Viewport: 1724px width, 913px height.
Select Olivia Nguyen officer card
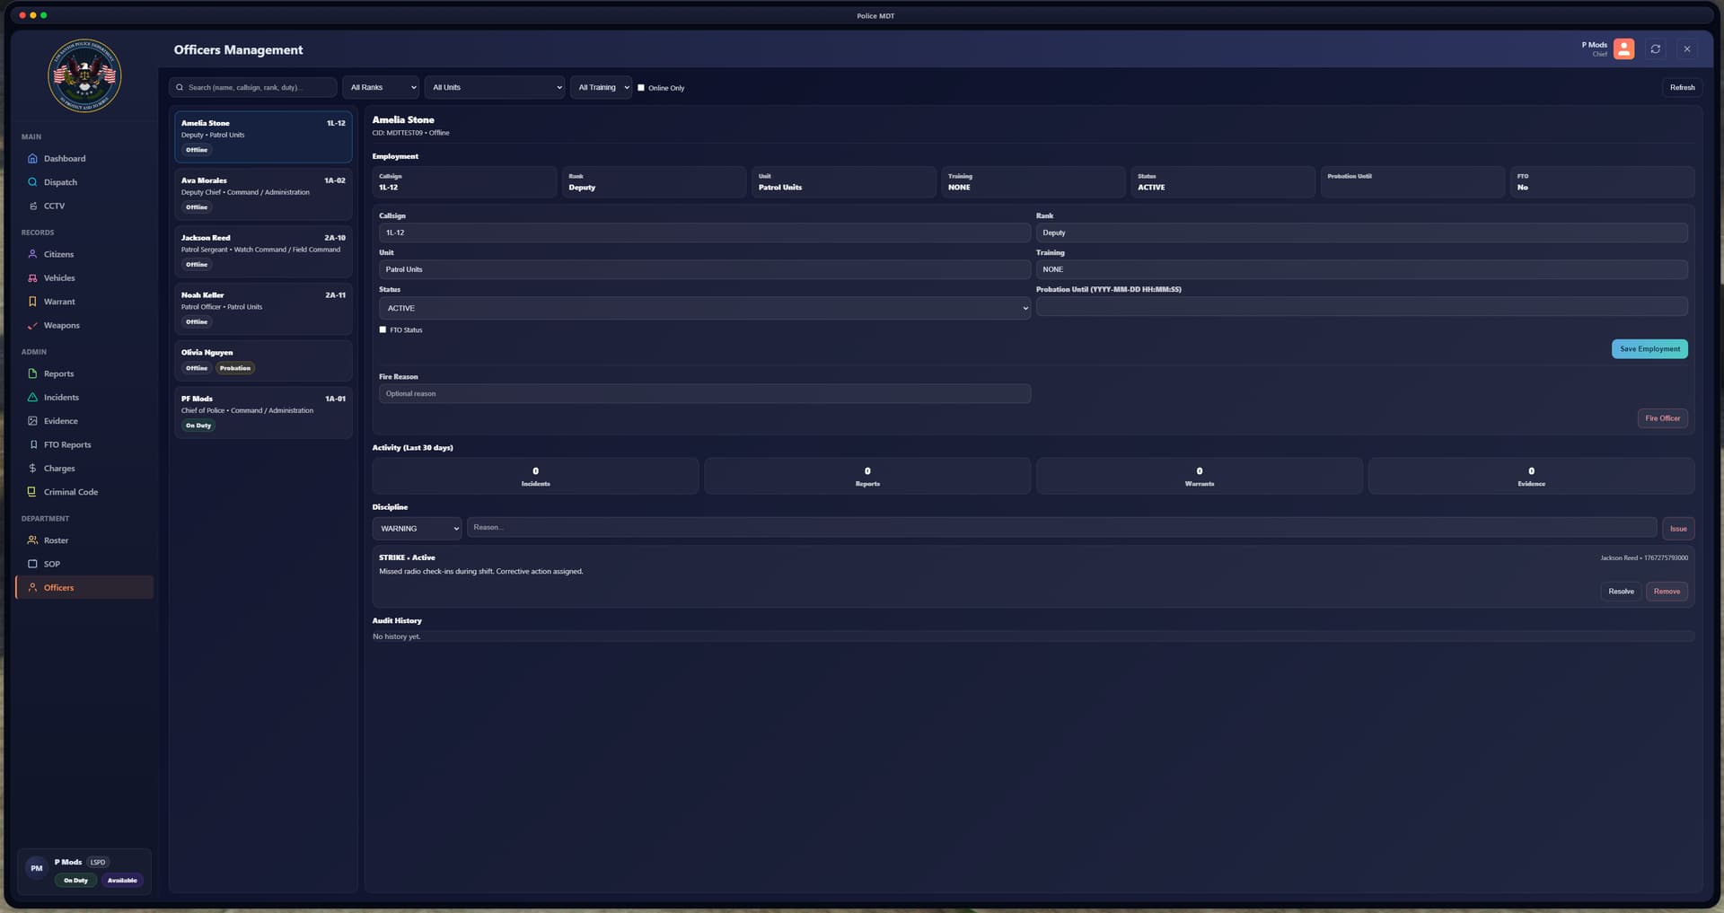coord(263,361)
